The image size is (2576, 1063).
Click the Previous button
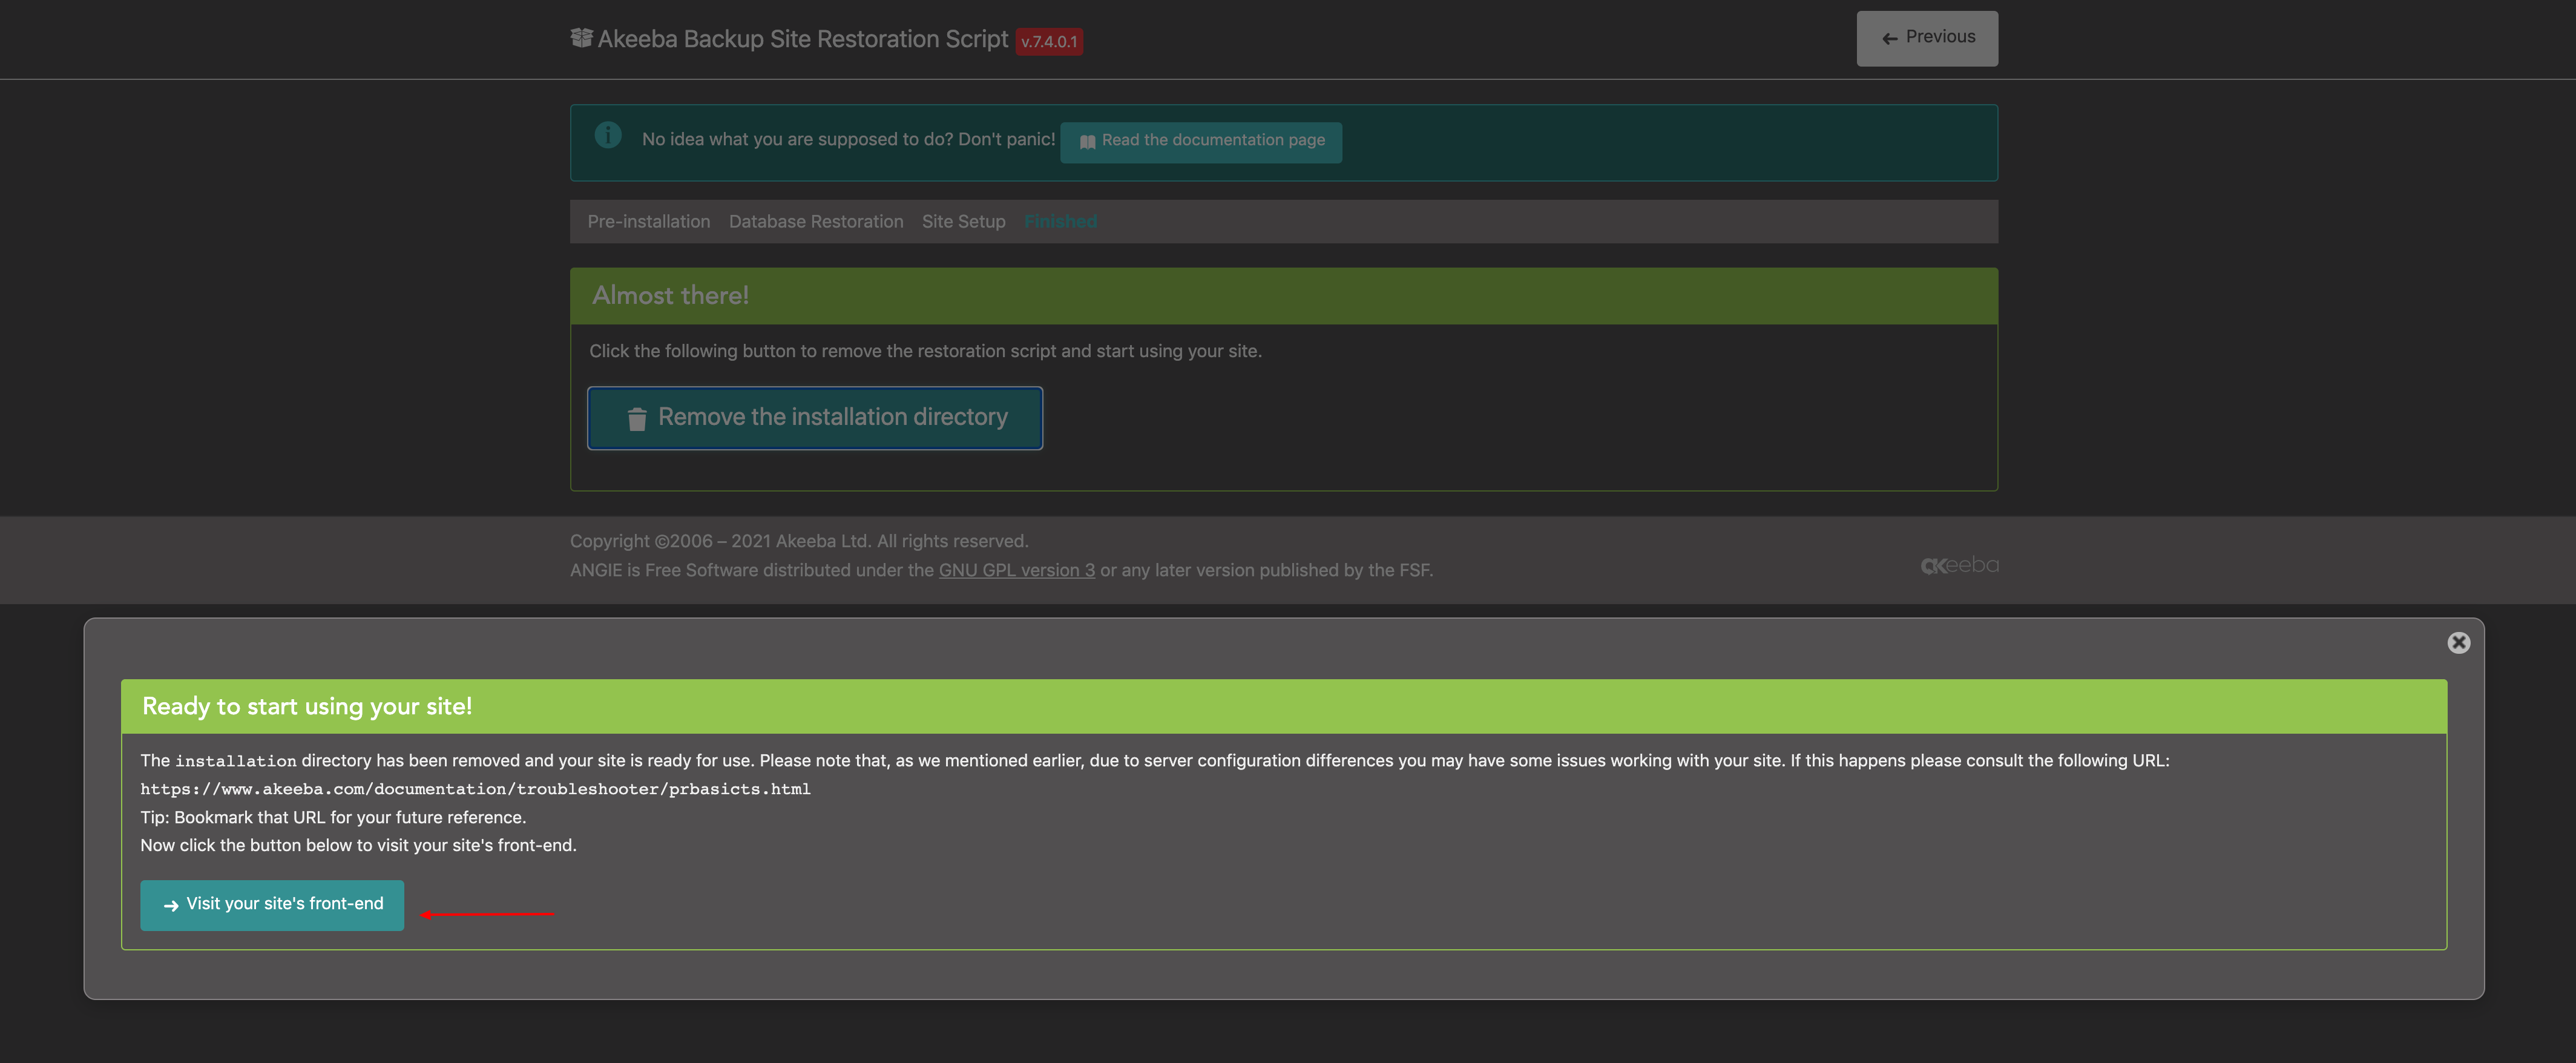tap(1926, 38)
